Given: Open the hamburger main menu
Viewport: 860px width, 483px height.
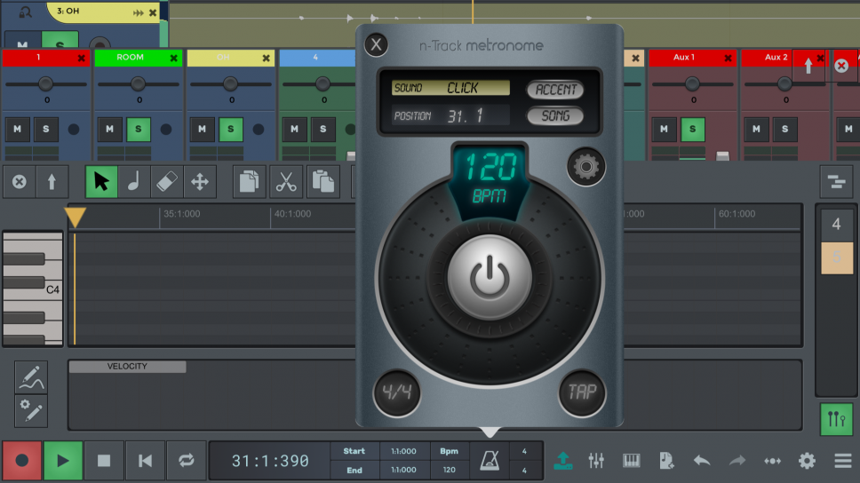Looking at the screenshot, I should (x=842, y=460).
